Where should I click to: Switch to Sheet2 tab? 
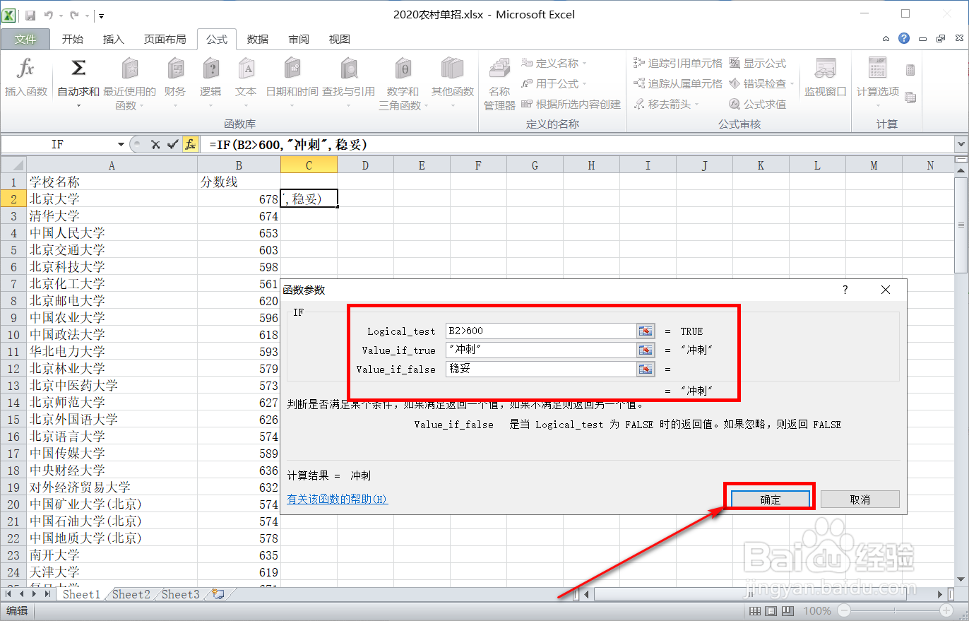coord(131,594)
